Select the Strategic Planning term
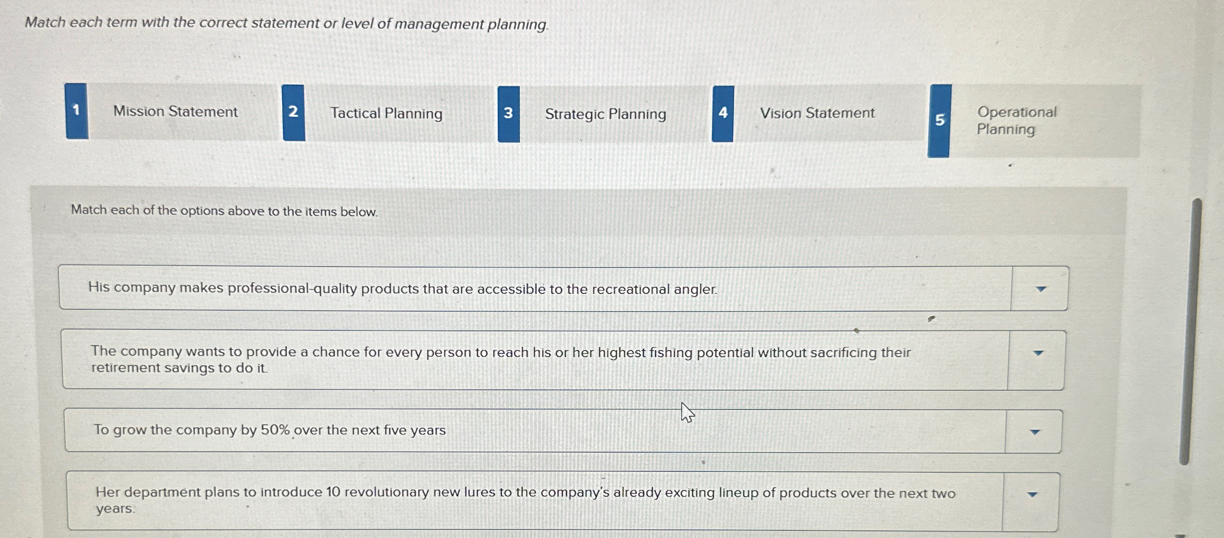 [606, 114]
